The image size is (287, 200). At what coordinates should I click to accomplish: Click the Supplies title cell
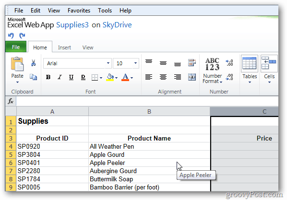point(52,121)
